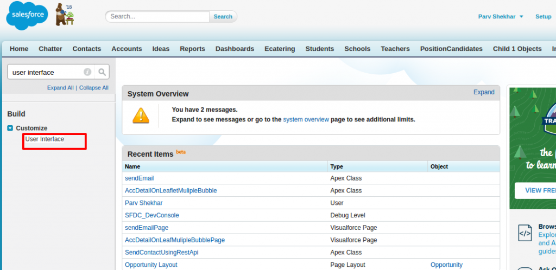Open the Students tab
This screenshot has height=270, width=556.
tap(320, 49)
